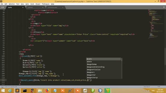Click the Sublime Text taskbar icon
This screenshot has width=166, height=93.
[17, 91]
